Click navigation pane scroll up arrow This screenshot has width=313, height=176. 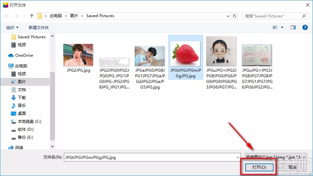click(52, 36)
